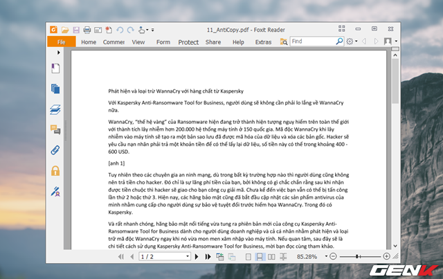Switch to the Extras tab
Viewport: 443px width, 279px height.
pos(263,42)
